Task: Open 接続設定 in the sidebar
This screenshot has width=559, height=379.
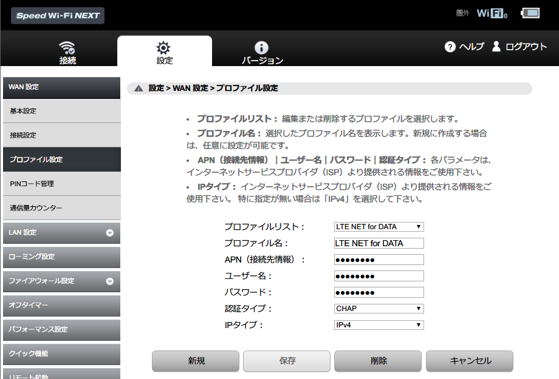Action: pos(62,135)
